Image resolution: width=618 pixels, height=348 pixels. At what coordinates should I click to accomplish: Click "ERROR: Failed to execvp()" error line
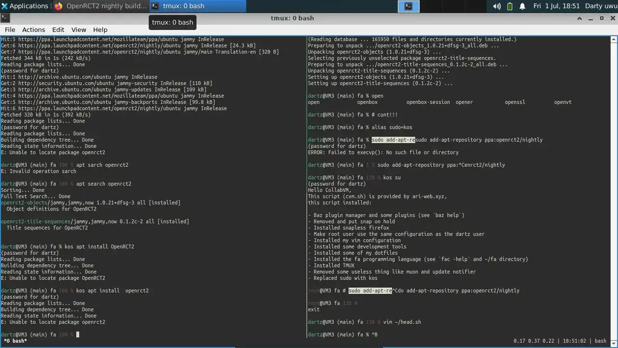[383, 152]
